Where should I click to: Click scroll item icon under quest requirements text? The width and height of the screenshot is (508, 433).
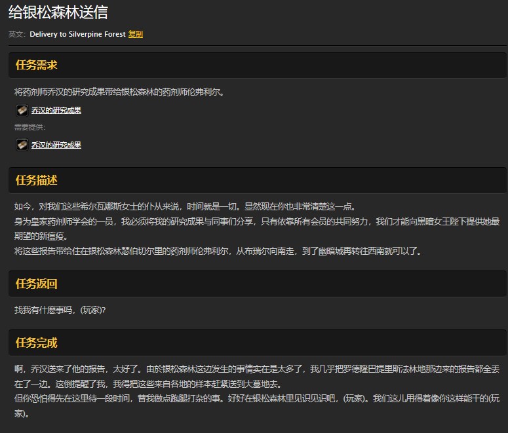[x=22, y=111]
